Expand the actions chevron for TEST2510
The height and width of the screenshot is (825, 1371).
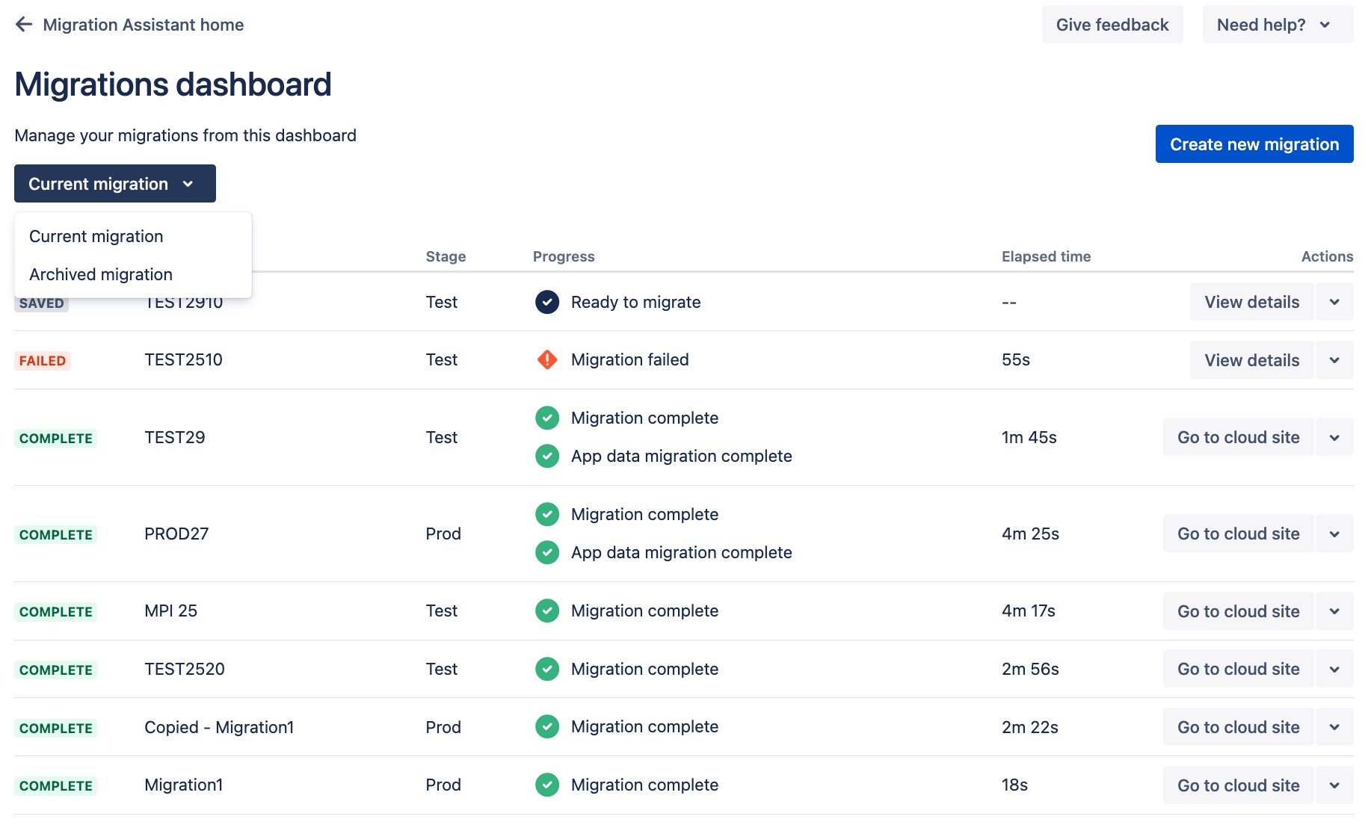1334,360
